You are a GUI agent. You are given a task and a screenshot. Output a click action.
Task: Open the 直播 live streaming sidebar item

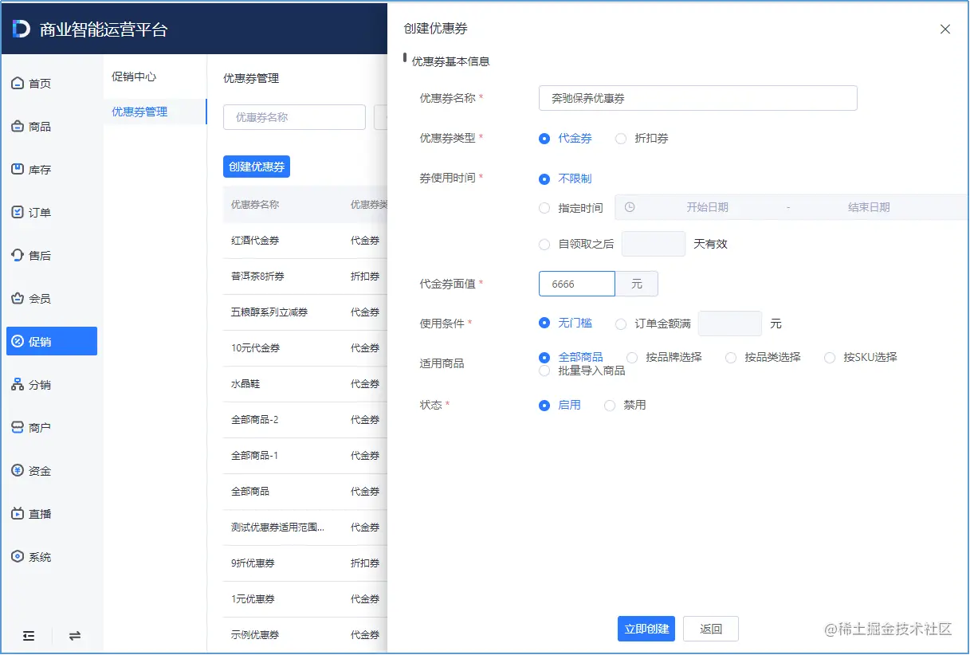(52, 514)
